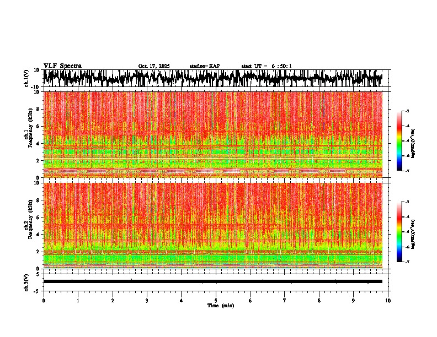
Task: Click time axis tick label "7"
Action: (285, 301)
